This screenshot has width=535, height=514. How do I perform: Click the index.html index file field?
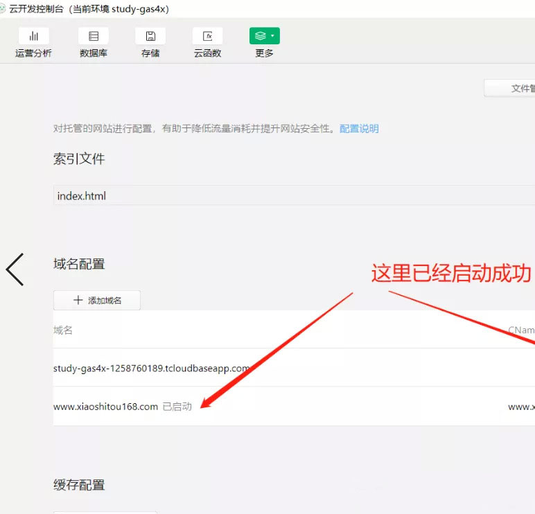click(x=294, y=195)
